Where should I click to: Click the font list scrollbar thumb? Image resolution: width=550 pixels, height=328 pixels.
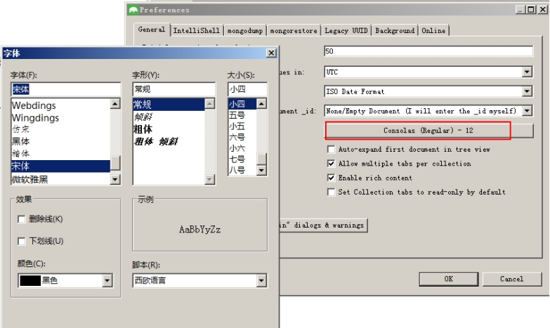pyautogui.click(x=115, y=163)
